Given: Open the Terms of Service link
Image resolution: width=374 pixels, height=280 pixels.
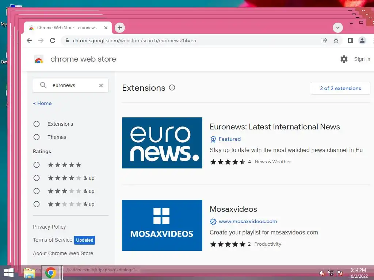Looking at the screenshot, I should (53, 240).
